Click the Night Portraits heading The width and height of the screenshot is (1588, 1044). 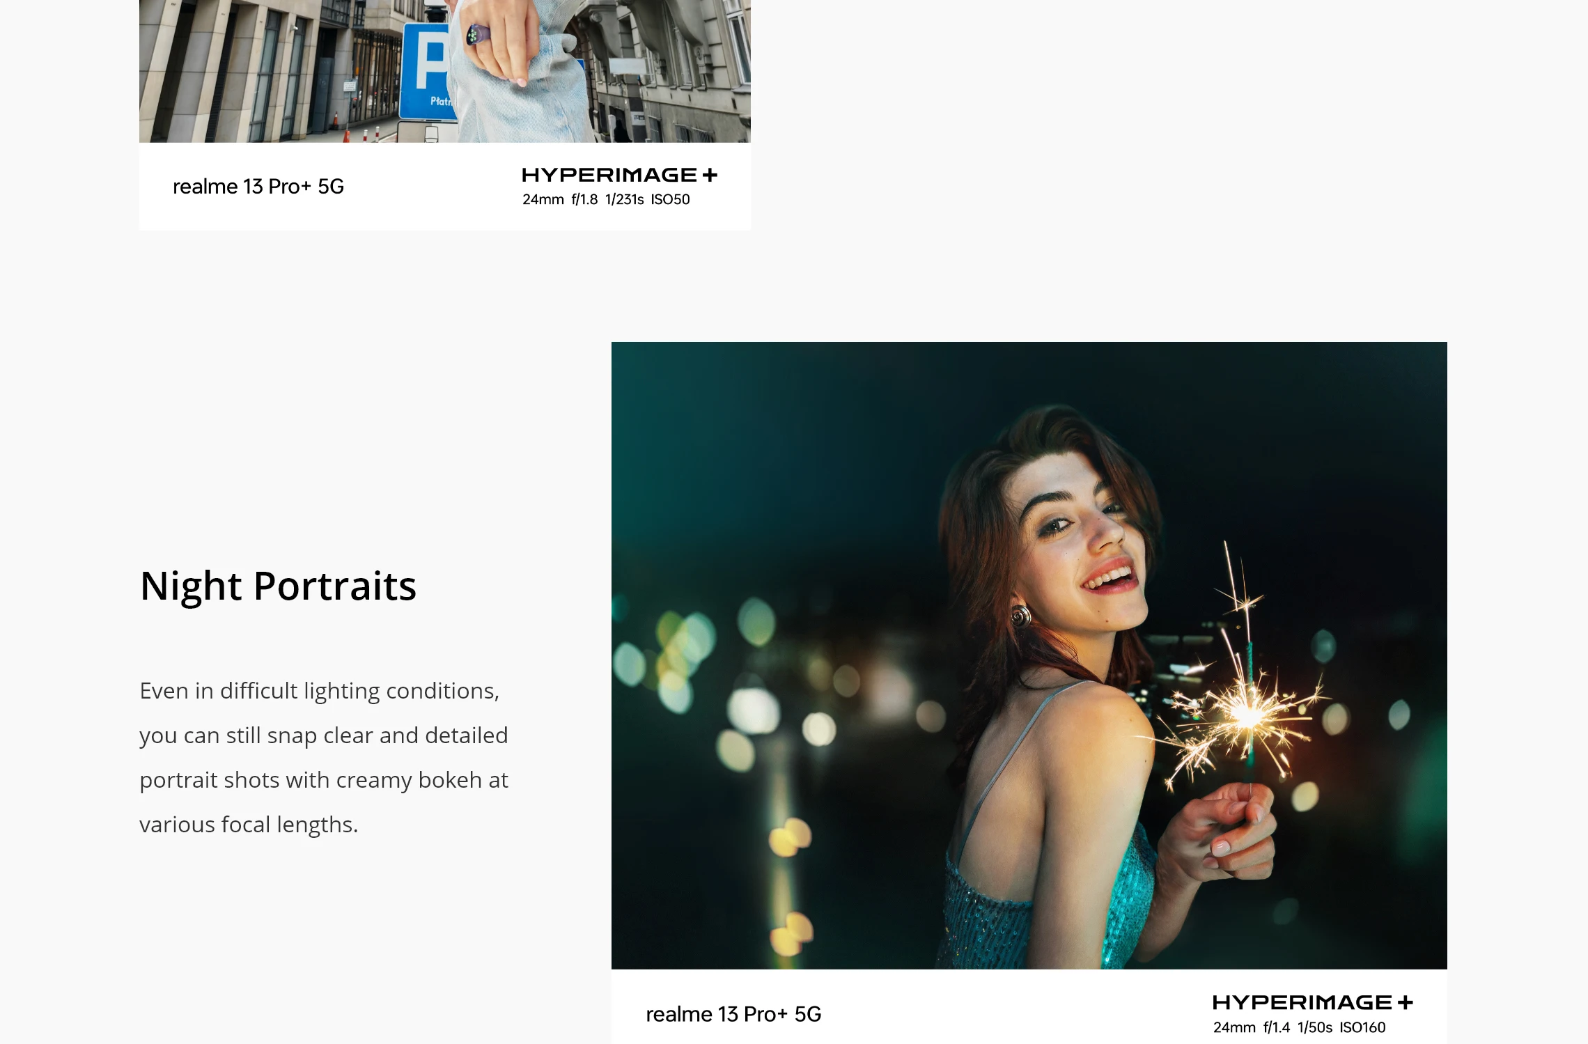tap(278, 586)
